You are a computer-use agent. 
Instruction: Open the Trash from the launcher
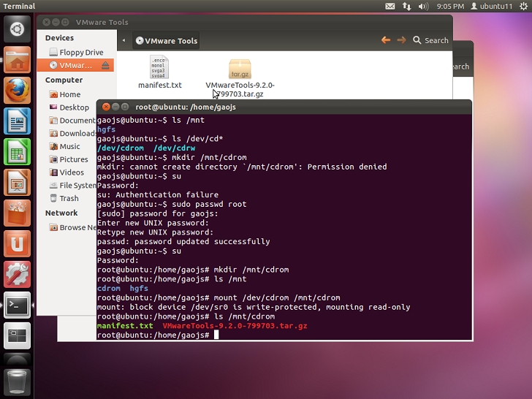[x=17, y=382]
